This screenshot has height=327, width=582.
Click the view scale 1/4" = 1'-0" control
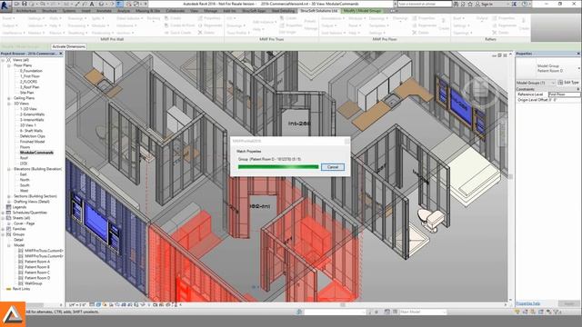(78, 305)
